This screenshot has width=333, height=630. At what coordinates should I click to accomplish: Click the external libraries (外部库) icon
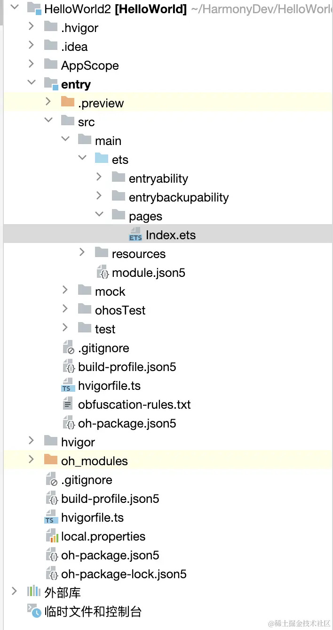click(34, 592)
